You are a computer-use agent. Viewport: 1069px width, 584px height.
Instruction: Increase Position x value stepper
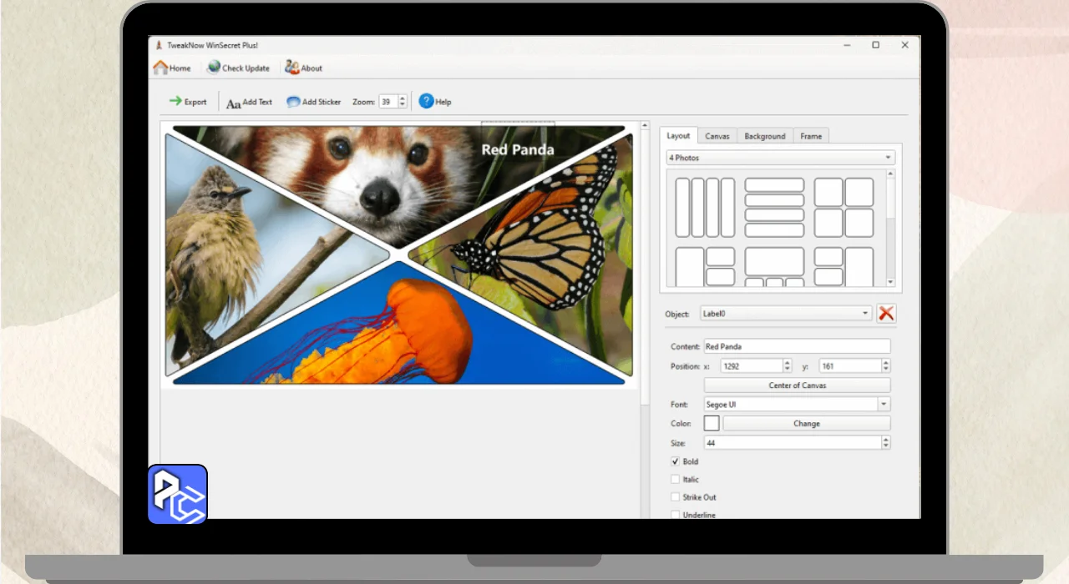point(787,362)
